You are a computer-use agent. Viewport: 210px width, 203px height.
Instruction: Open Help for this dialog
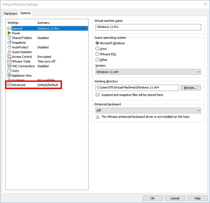pos(197,198)
